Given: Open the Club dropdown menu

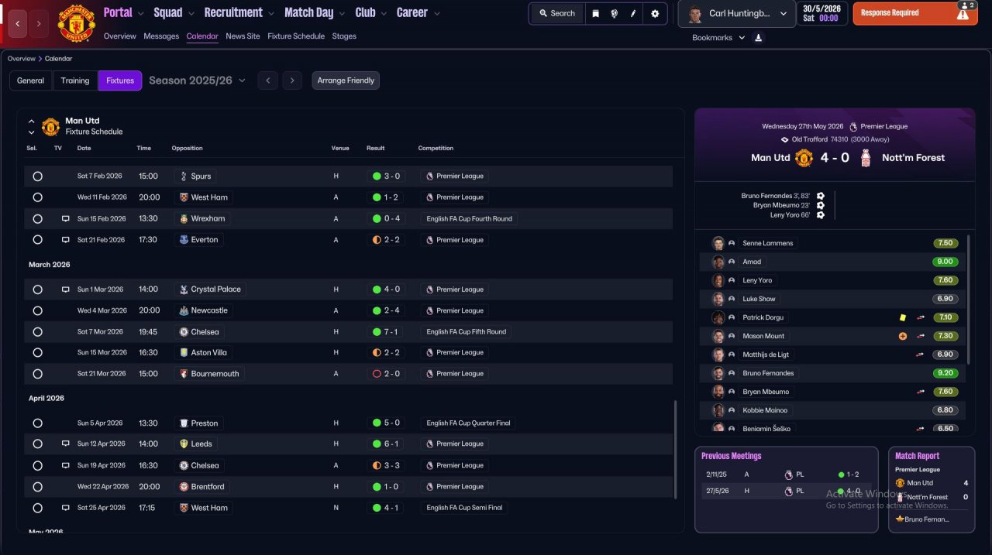Looking at the screenshot, I should [370, 12].
